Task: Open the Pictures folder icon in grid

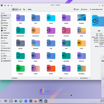Action: [81, 56]
